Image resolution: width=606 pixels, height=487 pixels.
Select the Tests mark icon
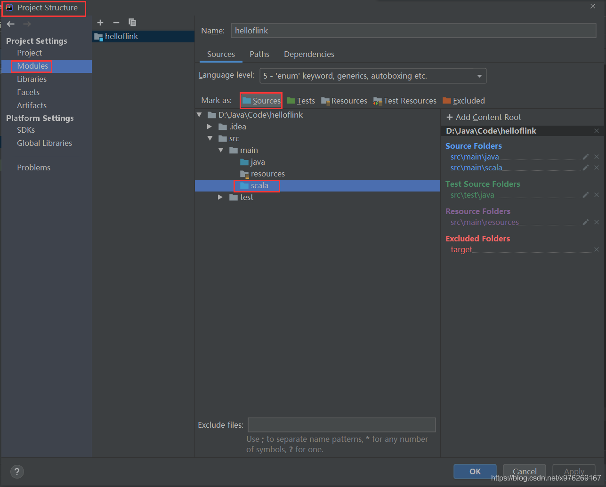301,100
